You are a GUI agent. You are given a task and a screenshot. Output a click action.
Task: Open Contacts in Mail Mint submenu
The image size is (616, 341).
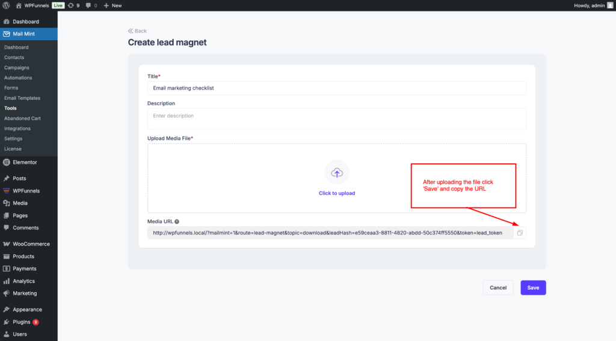pos(14,57)
